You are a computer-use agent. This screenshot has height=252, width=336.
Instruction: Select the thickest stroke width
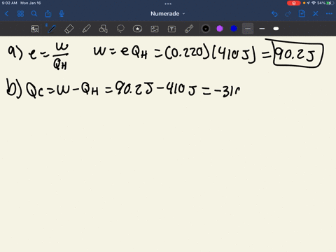tap(276, 29)
